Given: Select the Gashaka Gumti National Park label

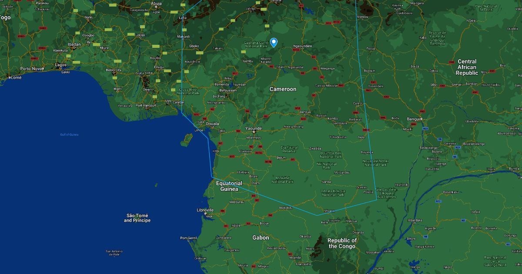Looking at the screenshot, I should (256, 44).
